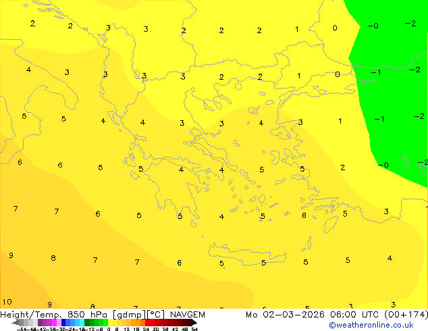This screenshot has height=331, width=428.
Task: Pick the dark green legend swatch at -12
Action: (87, 322)
